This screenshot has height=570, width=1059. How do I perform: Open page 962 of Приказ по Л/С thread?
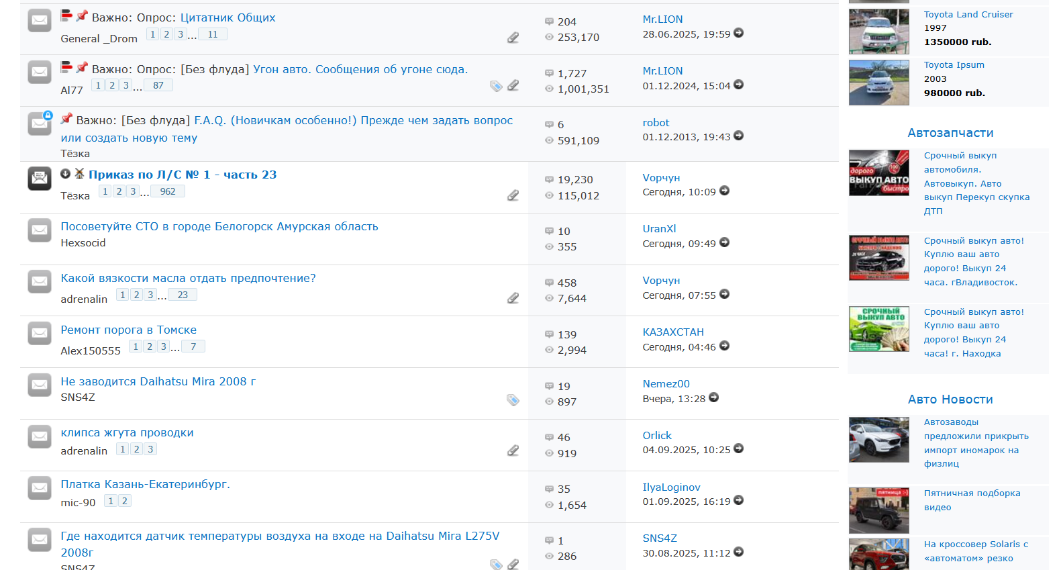click(x=168, y=191)
